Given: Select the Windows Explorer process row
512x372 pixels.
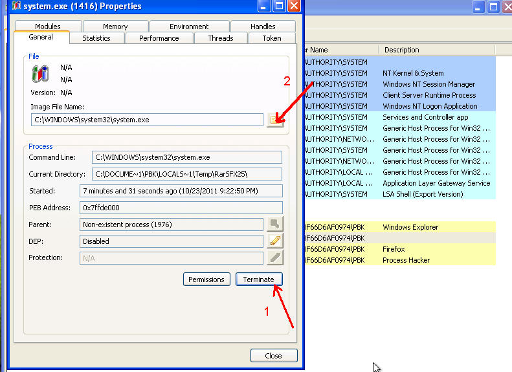Looking at the screenshot, I should point(400,227).
